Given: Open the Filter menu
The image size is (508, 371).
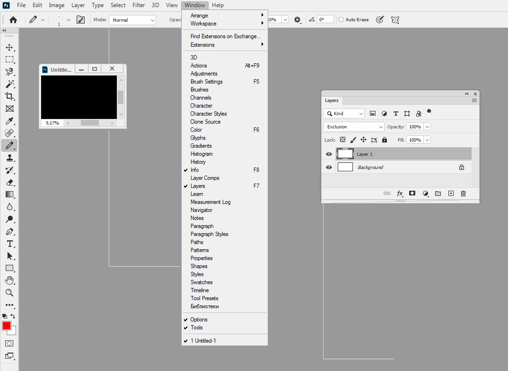Looking at the screenshot, I should [x=139, y=5].
